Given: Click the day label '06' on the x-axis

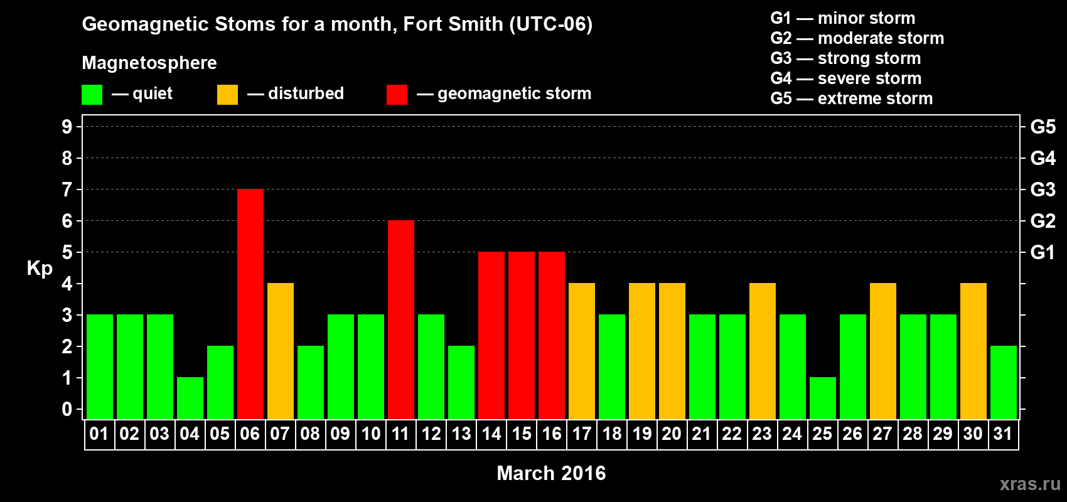Looking at the screenshot, I should click(250, 434).
